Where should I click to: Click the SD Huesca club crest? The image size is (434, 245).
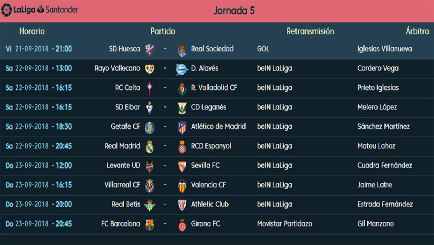(x=149, y=49)
